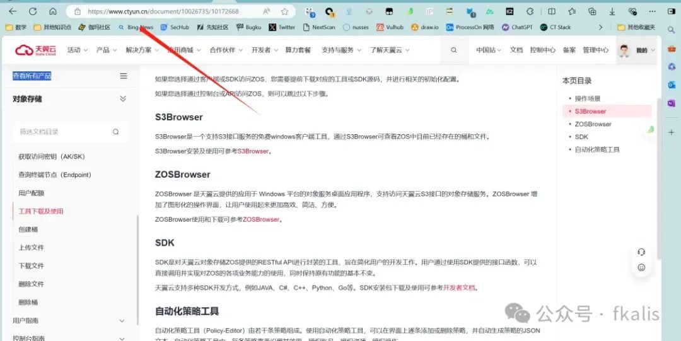Open 删除桶 in sidebar
681x341 pixels.
[28, 303]
